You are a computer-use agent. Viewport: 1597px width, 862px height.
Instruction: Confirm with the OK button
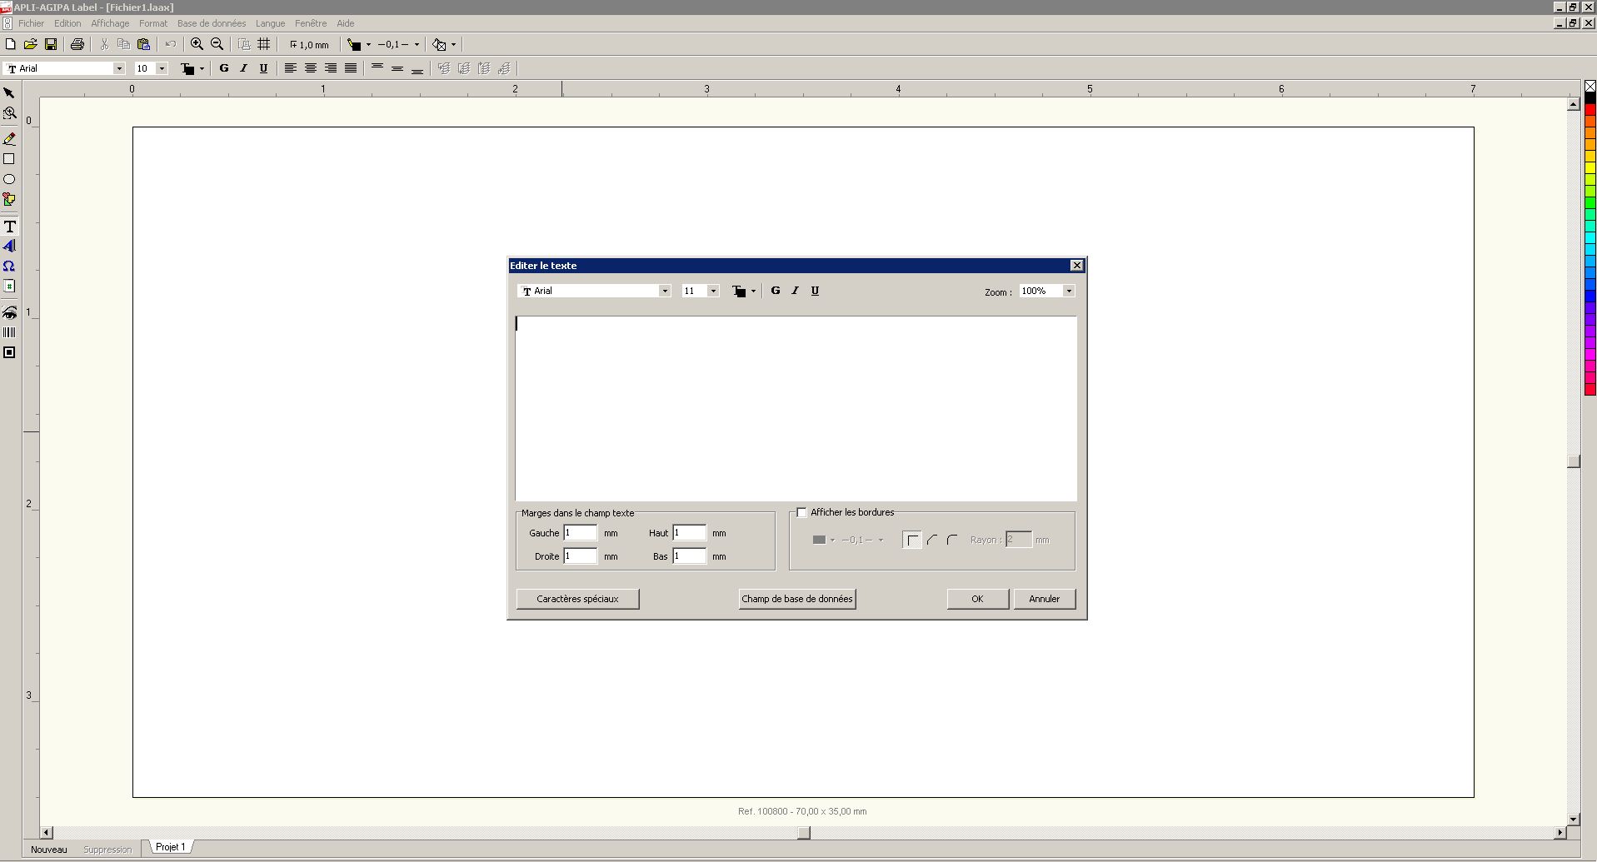977,599
